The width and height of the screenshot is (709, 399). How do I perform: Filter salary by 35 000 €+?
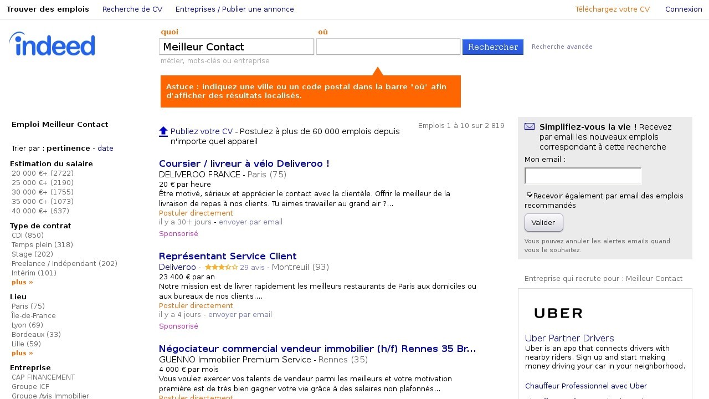43,202
